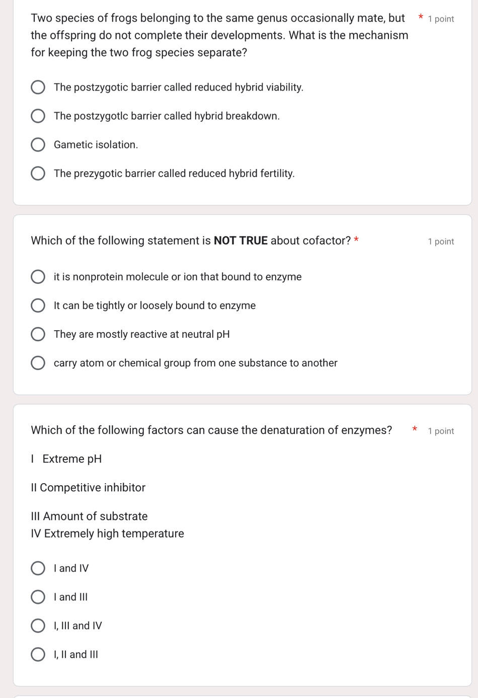Choose 'postzygotic barrier called hybrid breakdown' option
The image size is (478, 698).
coord(38,116)
